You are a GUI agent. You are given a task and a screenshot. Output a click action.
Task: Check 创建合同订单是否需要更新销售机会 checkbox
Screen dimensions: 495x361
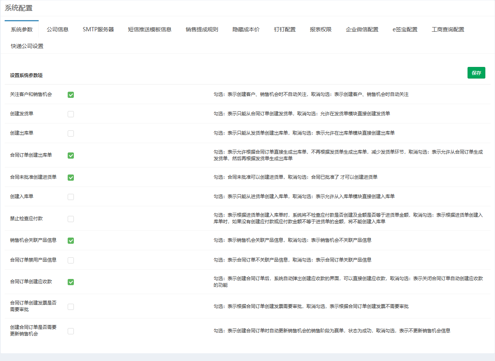pos(71,331)
